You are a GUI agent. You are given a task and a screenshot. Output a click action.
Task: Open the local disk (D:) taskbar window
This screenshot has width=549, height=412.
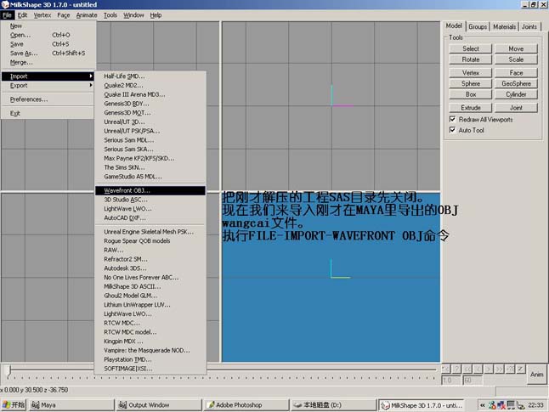pyautogui.click(x=334, y=405)
